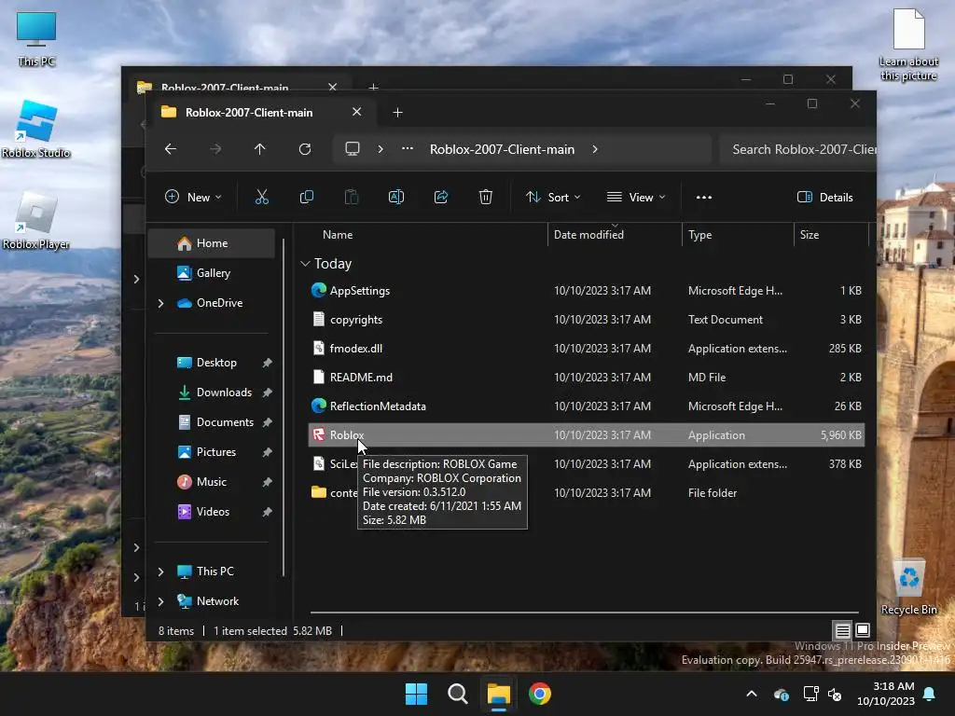This screenshot has width=955, height=716.
Task: Open the clock and date in taskbar
Action: tap(886, 694)
